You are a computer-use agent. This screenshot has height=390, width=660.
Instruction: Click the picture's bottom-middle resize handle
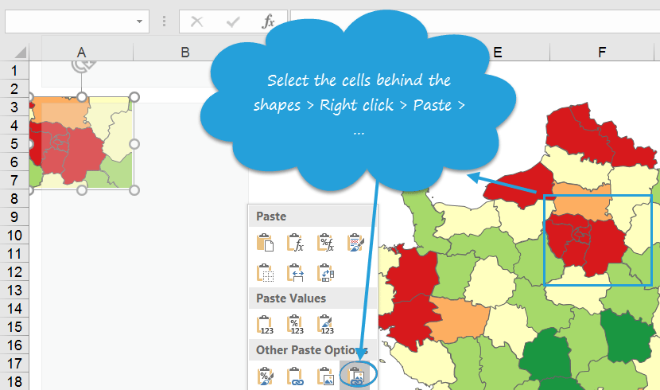click(x=82, y=190)
